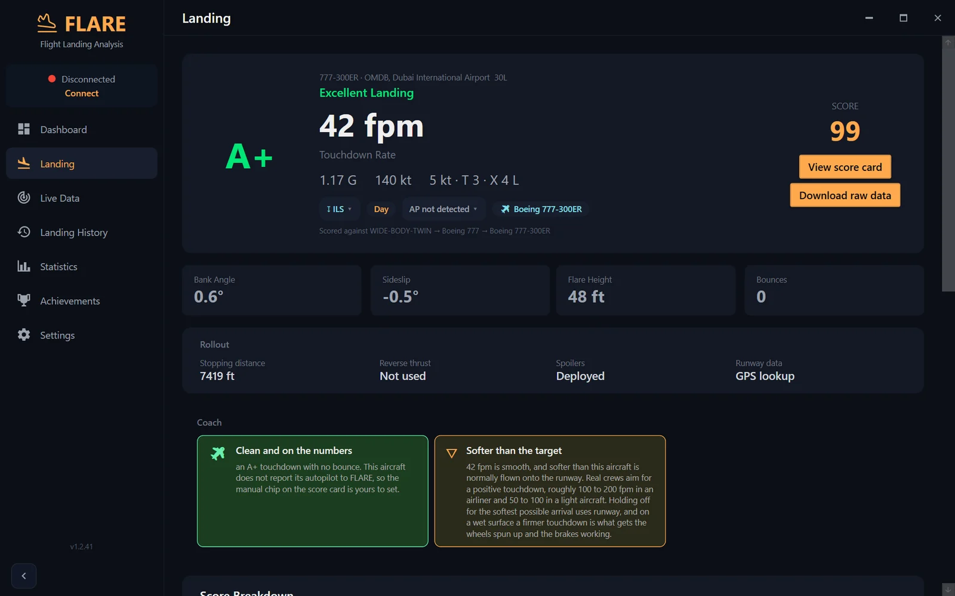Click the plane icon on Clean and on the numbers card
Screen dimensions: 955x596
click(218, 453)
